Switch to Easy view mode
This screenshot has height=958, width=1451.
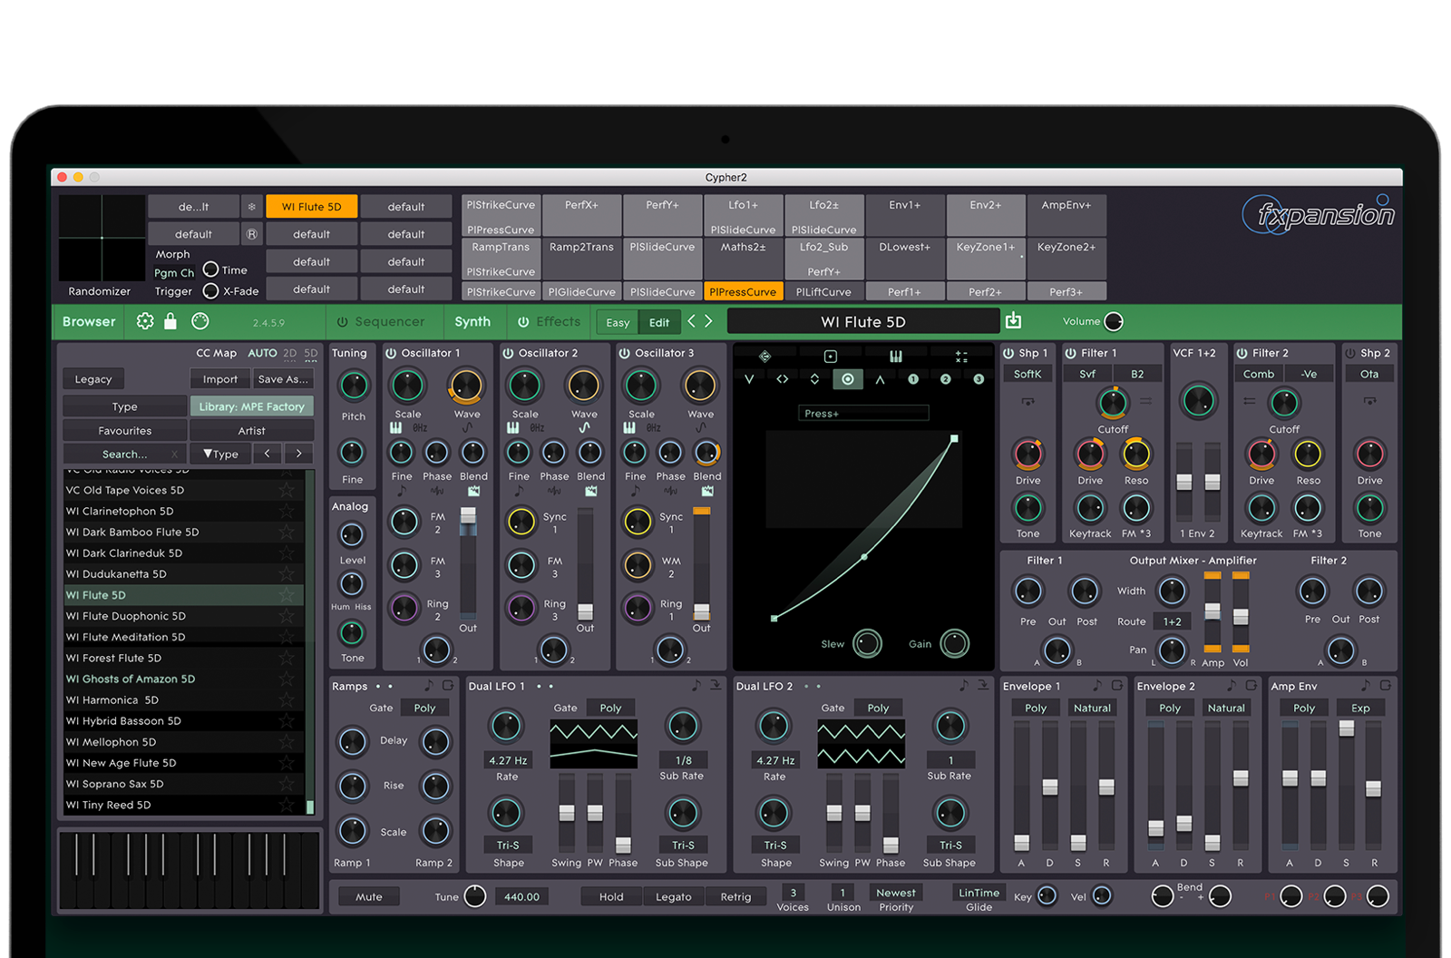point(618,323)
